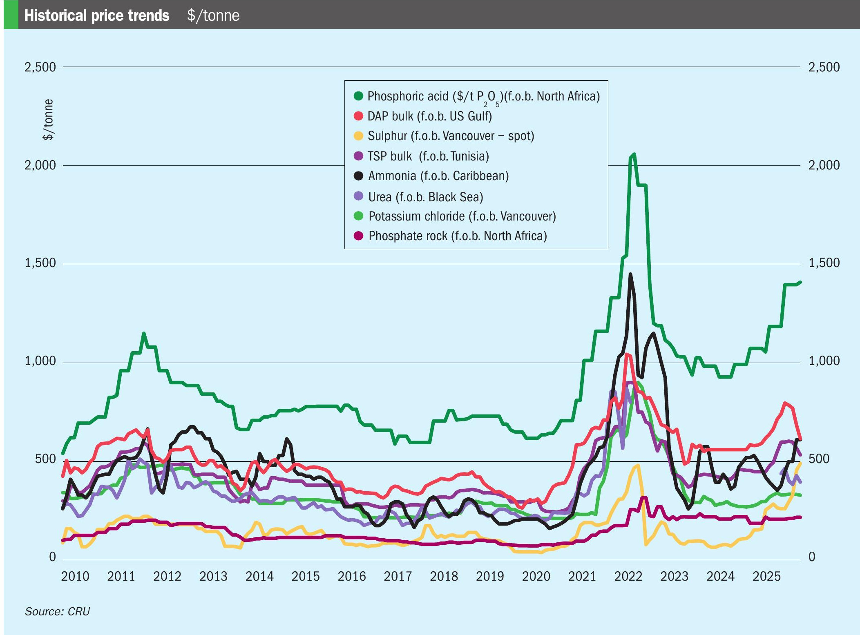The height and width of the screenshot is (635, 860).
Task: Click the 2025 label on x-axis
Action: (x=766, y=576)
